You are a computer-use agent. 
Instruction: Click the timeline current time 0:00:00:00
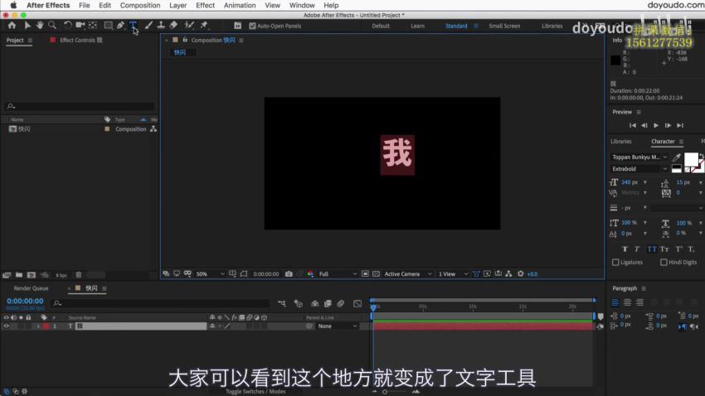25,301
